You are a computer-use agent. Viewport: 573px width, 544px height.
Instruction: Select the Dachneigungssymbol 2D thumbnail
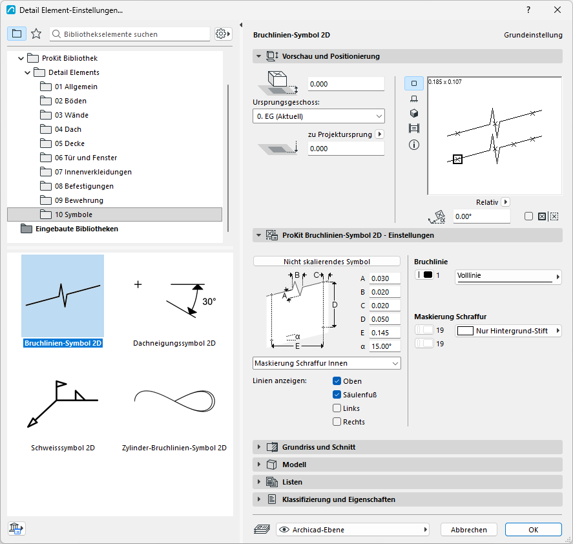[174, 301]
